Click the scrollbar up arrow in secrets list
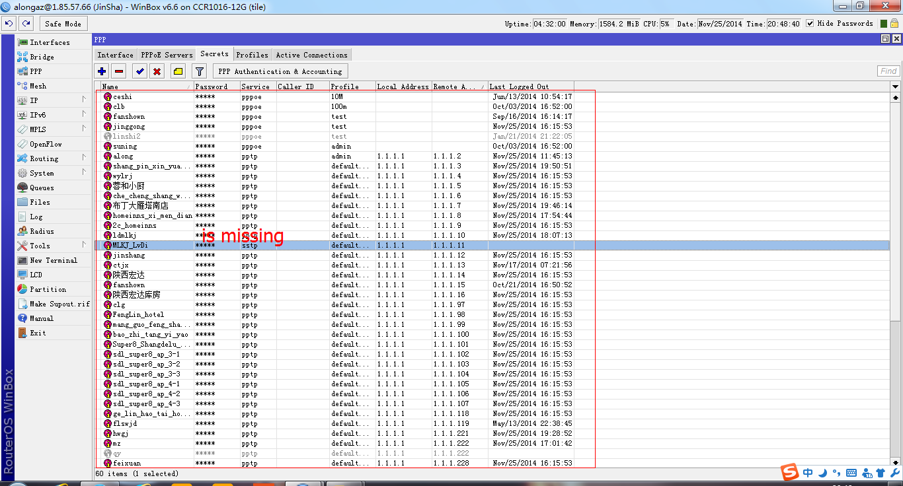The height and width of the screenshot is (486, 903). click(x=896, y=97)
